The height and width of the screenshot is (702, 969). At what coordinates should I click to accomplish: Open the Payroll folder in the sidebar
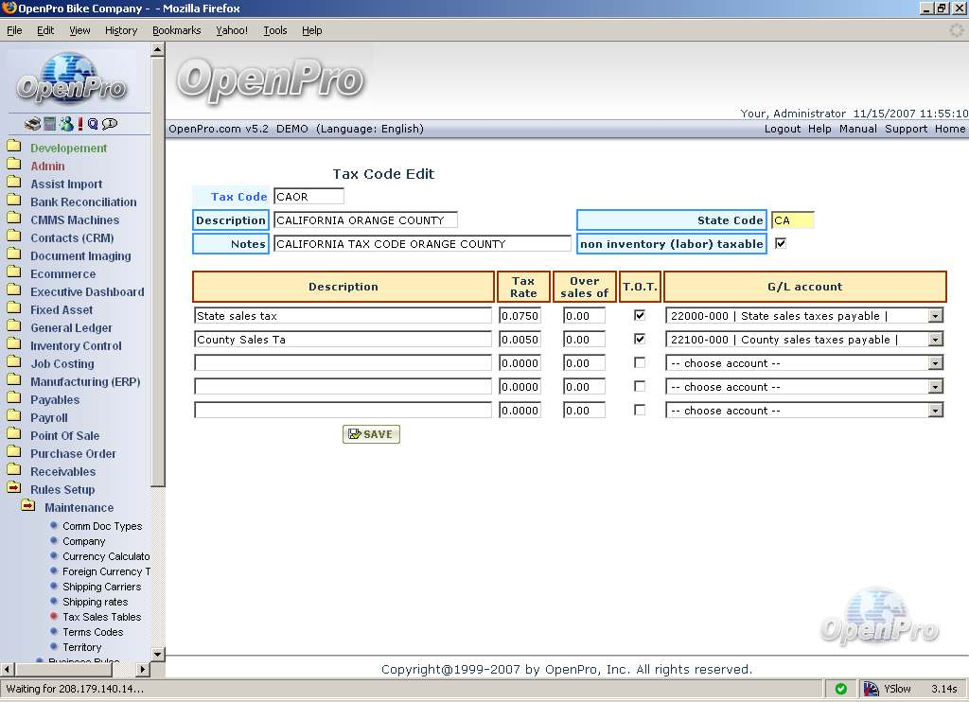point(48,417)
